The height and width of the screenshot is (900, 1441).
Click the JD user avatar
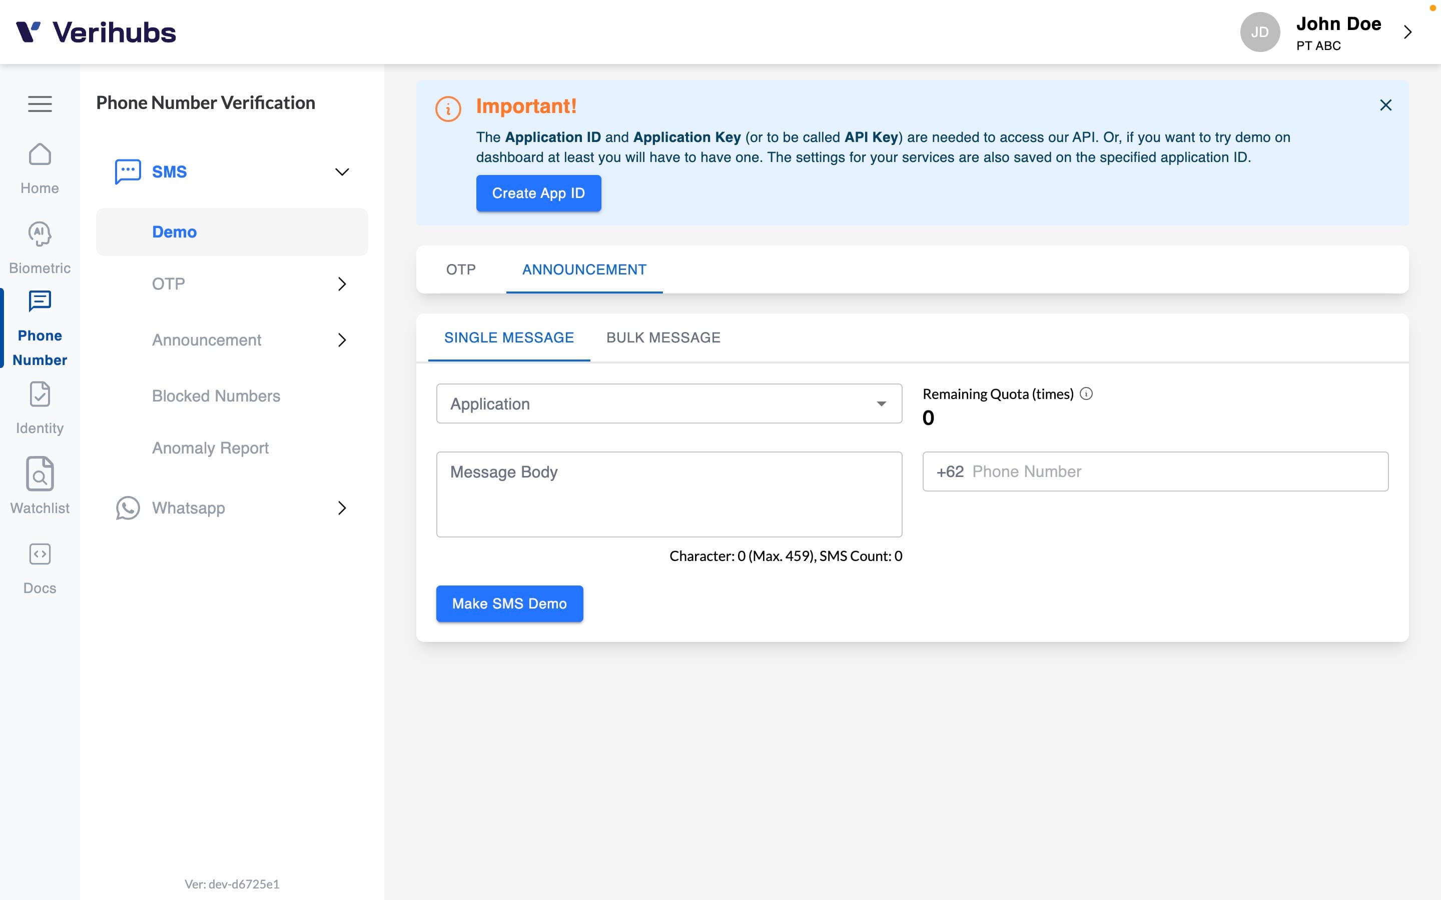pos(1260,32)
